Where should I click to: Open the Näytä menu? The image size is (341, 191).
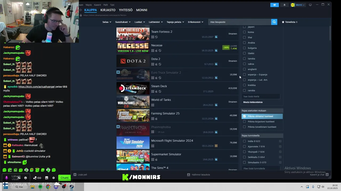89,5
